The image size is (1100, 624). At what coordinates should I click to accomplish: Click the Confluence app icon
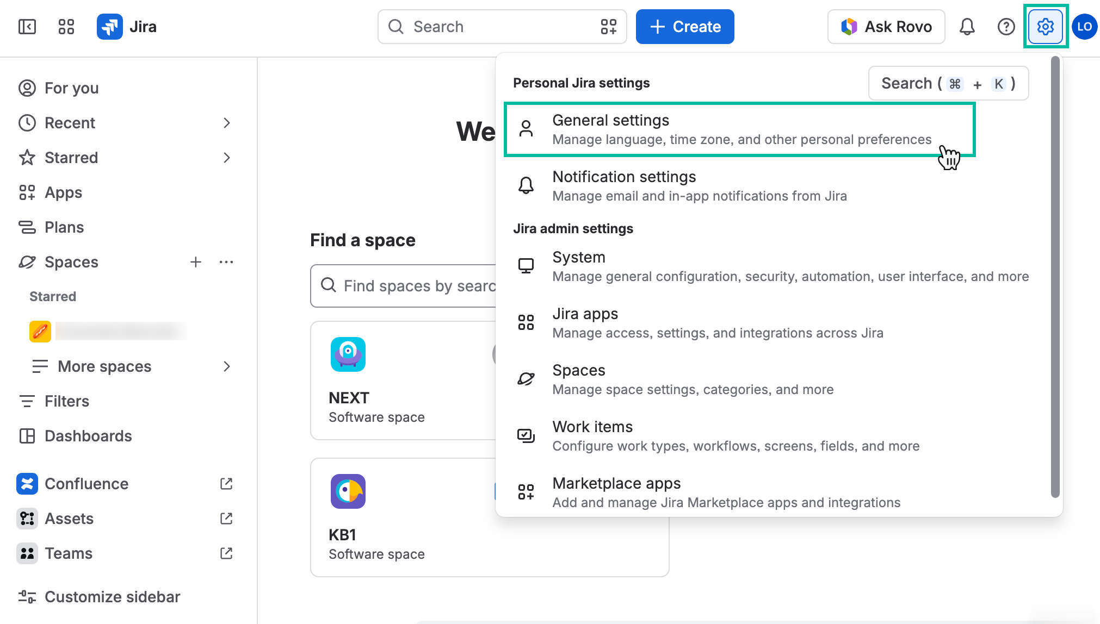[27, 484]
